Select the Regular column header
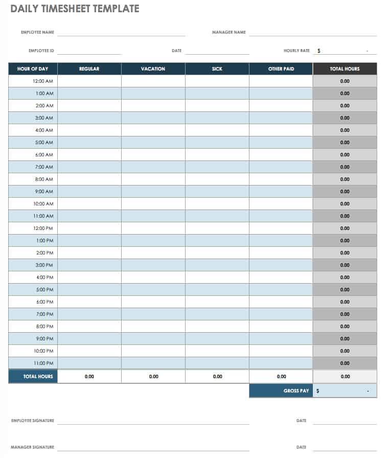 click(89, 69)
